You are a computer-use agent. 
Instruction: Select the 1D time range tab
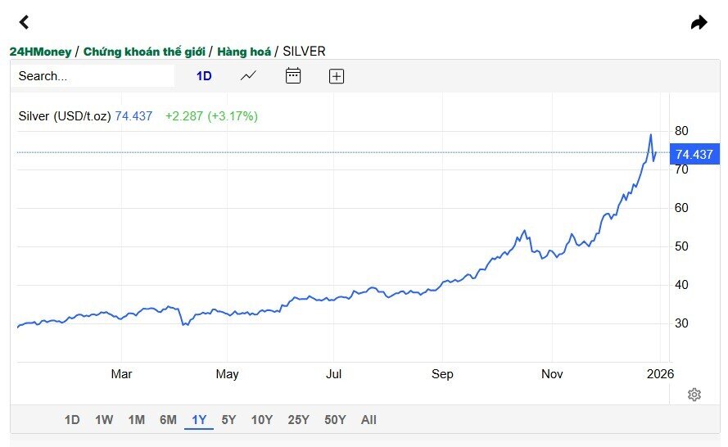[72, 420]
